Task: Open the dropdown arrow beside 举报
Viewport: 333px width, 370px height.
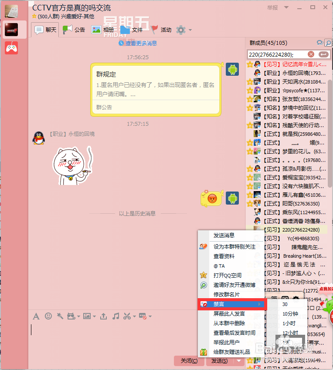Action: point(286,7)
